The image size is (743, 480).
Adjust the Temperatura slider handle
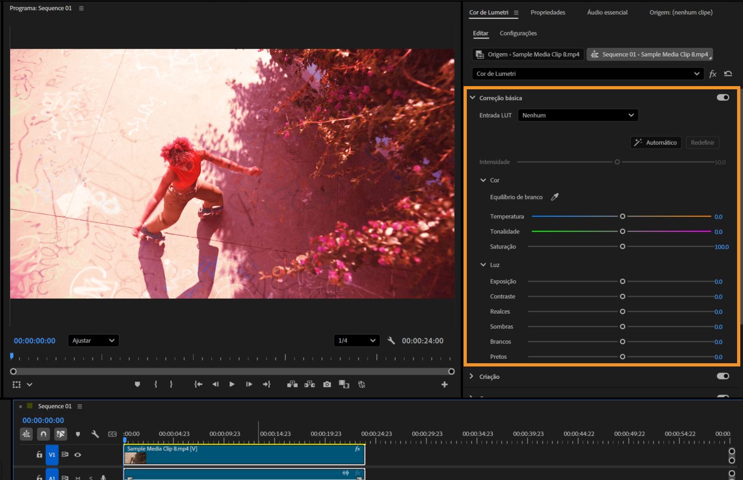622,216
